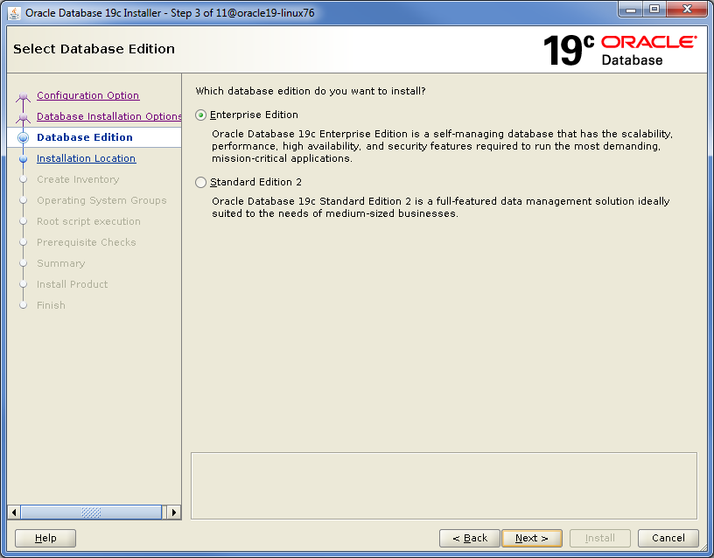Click the Summary step entry
714x558 pixels.
[60, 263]
